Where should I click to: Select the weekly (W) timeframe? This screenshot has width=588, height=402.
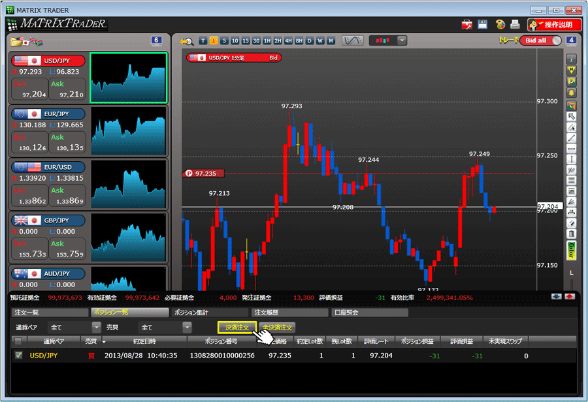(320, 41)
